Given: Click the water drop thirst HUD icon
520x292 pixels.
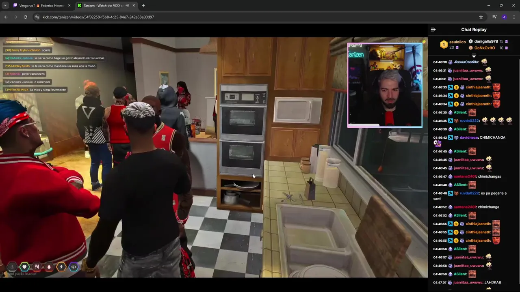Looking at the screenshot, I should [x=49, y=266].
